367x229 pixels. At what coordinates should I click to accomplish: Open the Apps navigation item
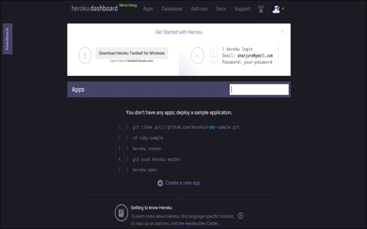point(148,9)
